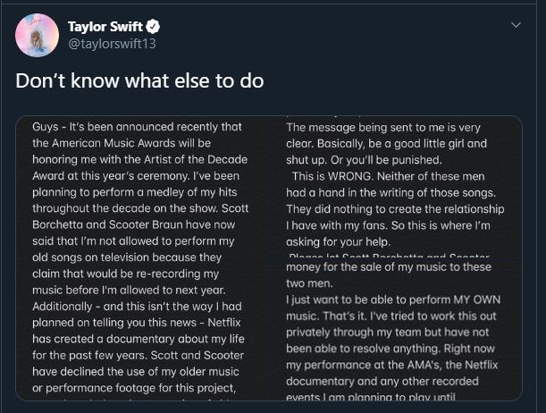Click "The message being sent to me" line
Screen dimensions: 546x413
(384, 127)
